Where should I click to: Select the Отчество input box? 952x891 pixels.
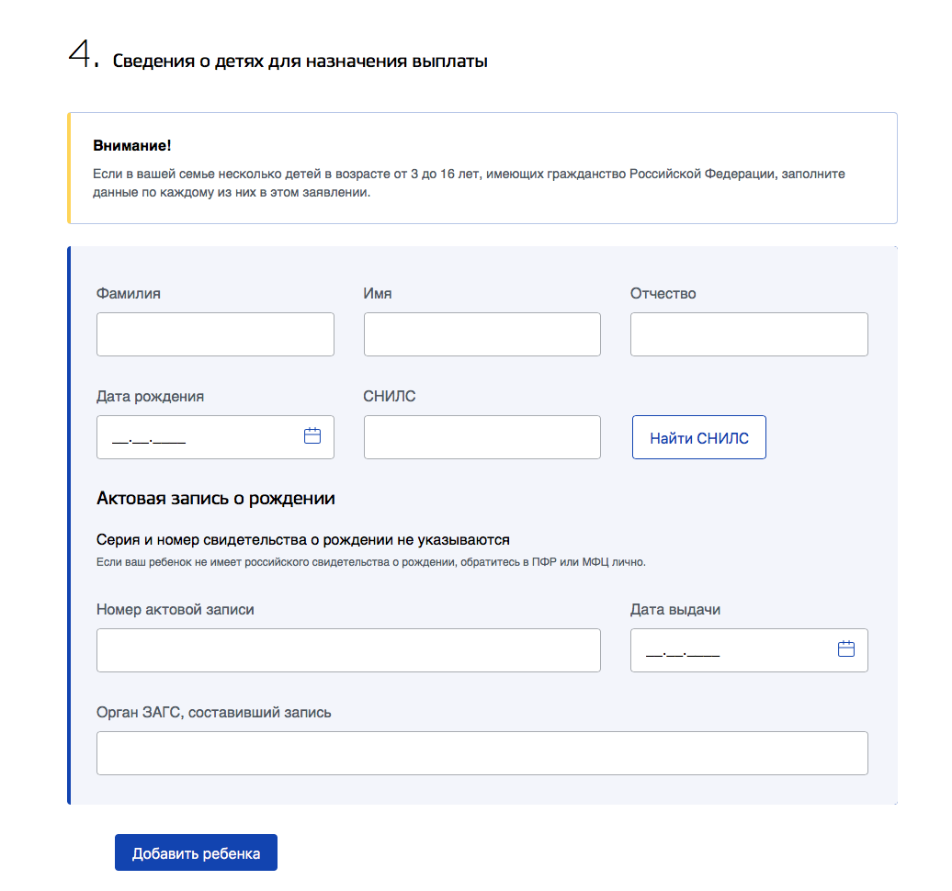(749, 334)
